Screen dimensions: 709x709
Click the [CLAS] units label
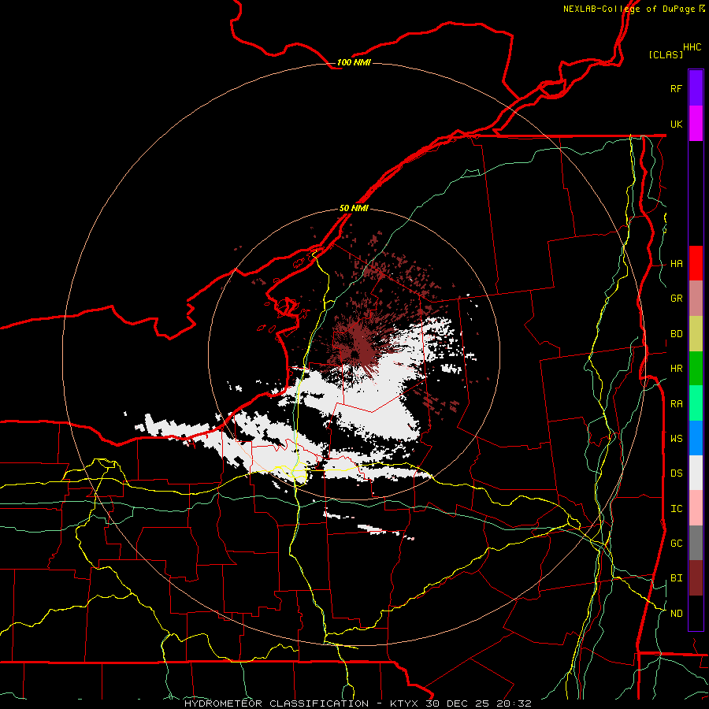click(666, 54)
